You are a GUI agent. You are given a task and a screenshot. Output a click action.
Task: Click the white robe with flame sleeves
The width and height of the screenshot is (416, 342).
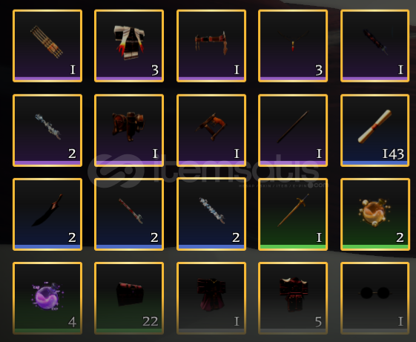point(129,46)
